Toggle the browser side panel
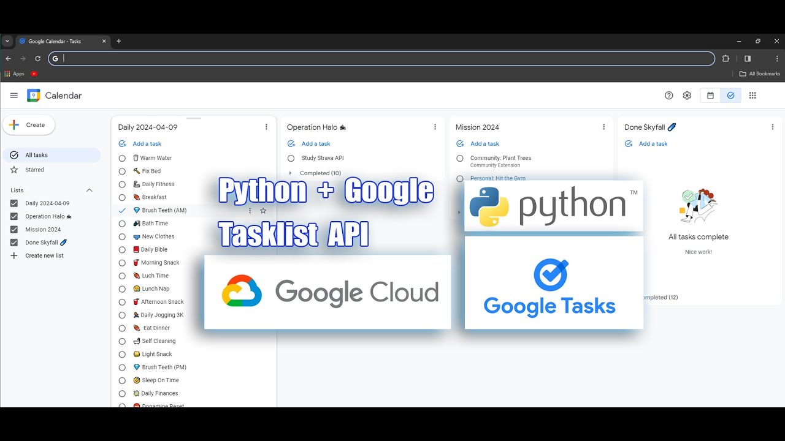This screenshot has width=785, height=441. pyautogui.click(x=747, y=59)
